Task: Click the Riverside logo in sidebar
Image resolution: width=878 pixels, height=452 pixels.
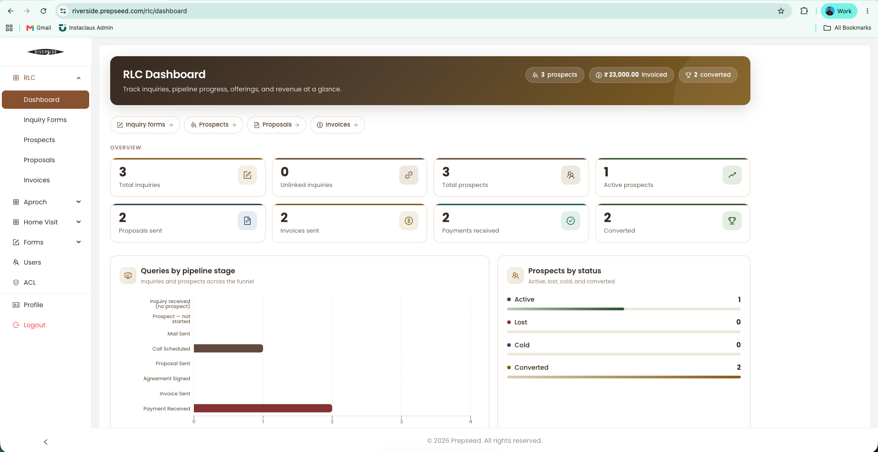Action: click(x=46, y=52)
